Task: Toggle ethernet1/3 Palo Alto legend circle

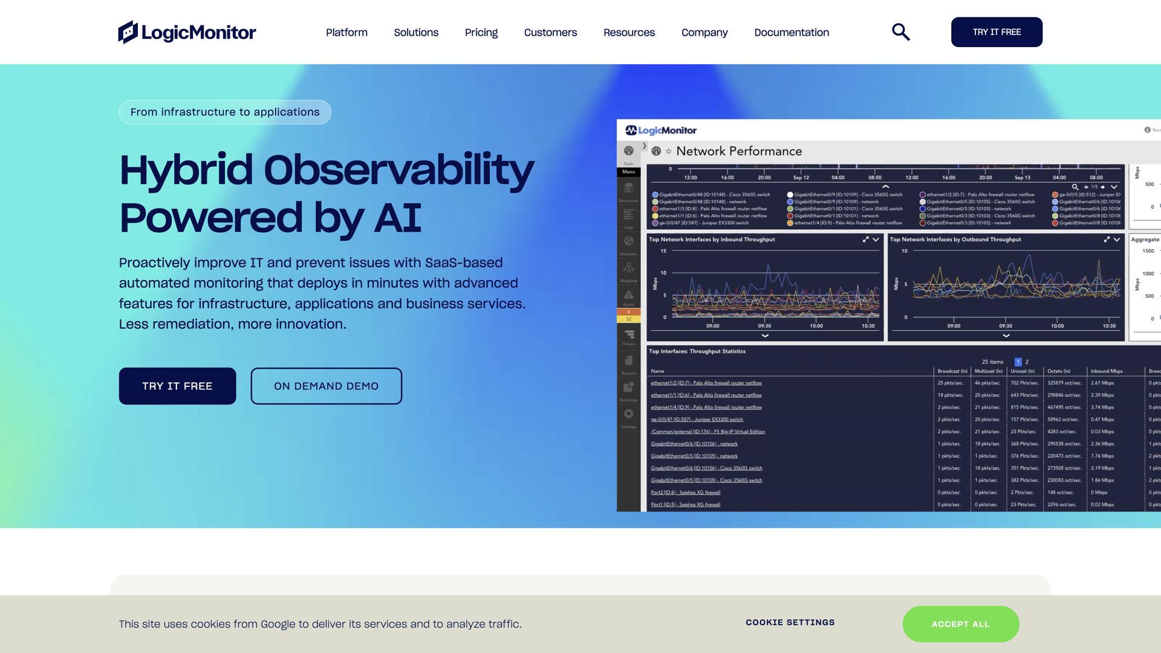Action: [655, 209]
